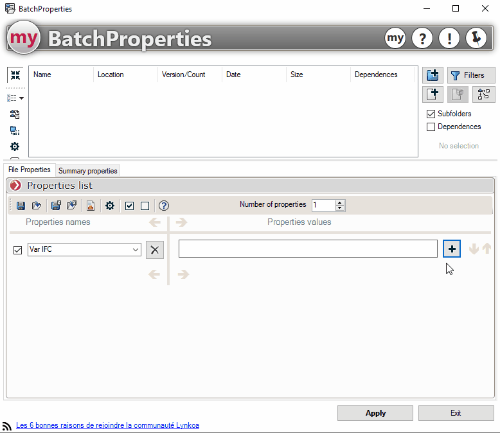500x433 pixels.
Task: Open settings with the left sidebar gear icon
Action: [15, 146]
